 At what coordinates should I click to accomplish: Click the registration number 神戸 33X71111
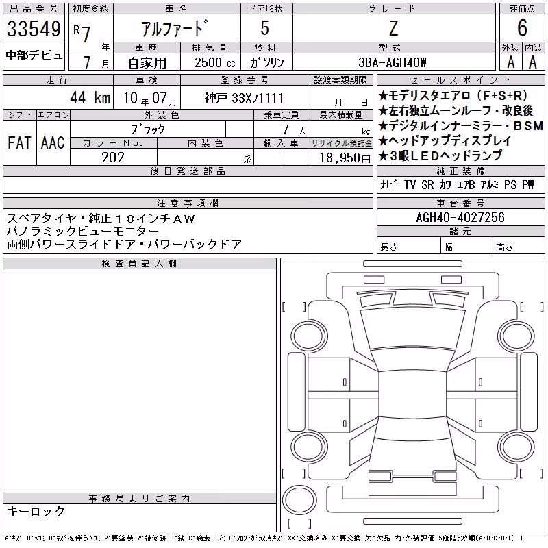click(x=244, y=98)
